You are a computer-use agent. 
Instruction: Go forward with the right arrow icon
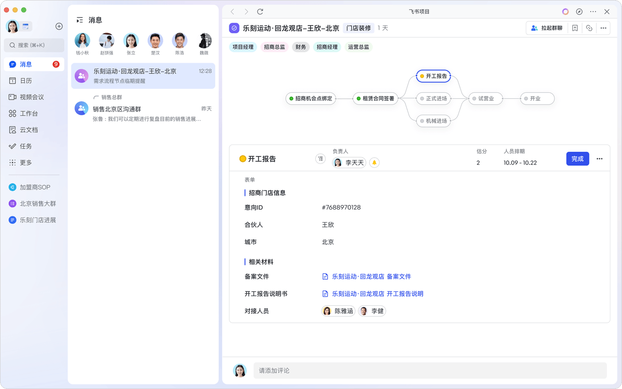point(246,12)
